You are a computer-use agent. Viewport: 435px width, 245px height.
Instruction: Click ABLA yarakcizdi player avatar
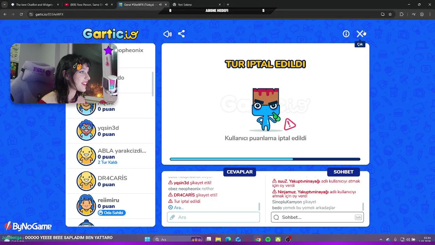pyautogui.click(x=86, y=156)
